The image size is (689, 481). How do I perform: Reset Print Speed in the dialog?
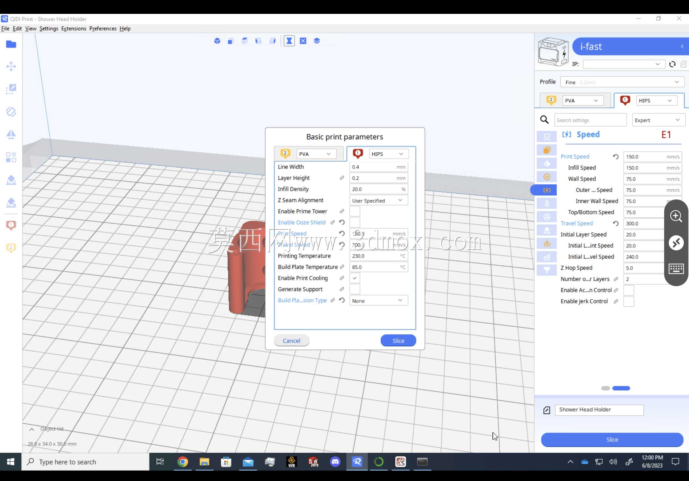point(342,233)
